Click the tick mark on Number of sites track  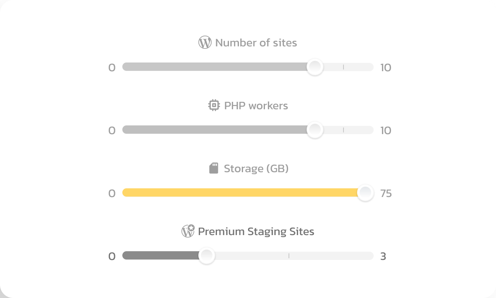tap(343, 67)
